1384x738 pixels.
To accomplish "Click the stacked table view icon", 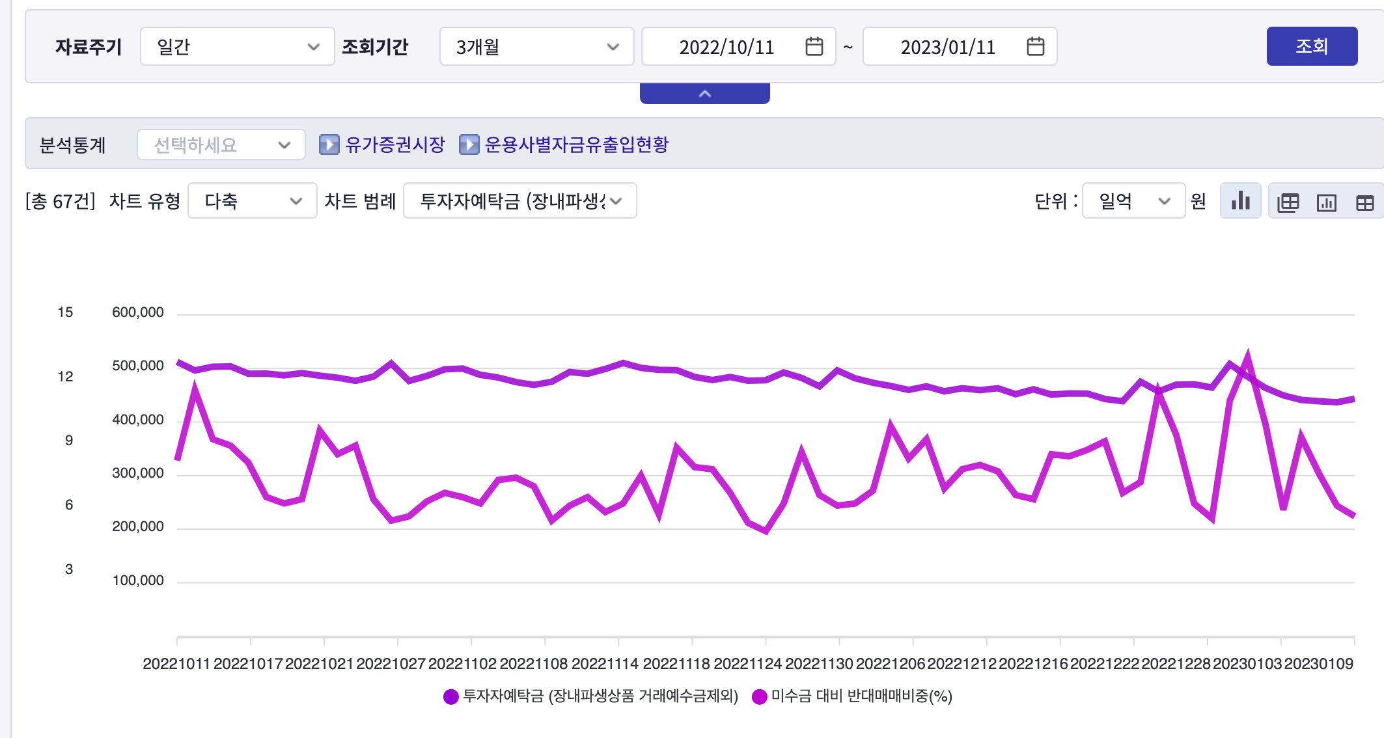I will [1288, 202].
